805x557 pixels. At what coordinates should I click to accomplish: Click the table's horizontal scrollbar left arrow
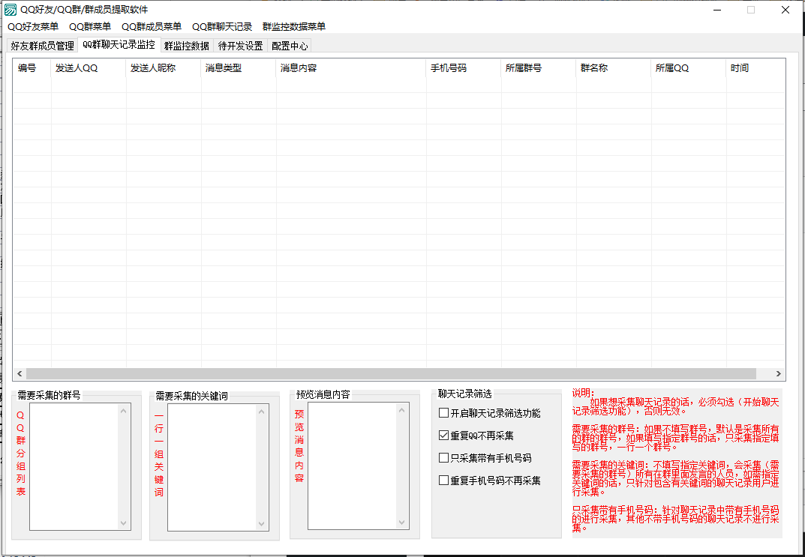(x=20, y=374)
